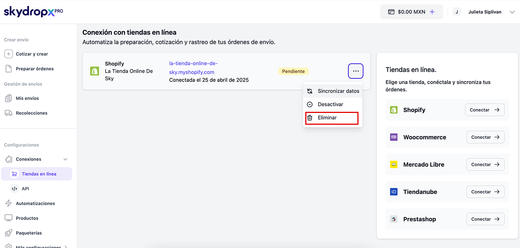Image resolution: width=520 pixels, height=248 pixels.
Task: Connect a Tiendanube store
Action: click(486, 192)
